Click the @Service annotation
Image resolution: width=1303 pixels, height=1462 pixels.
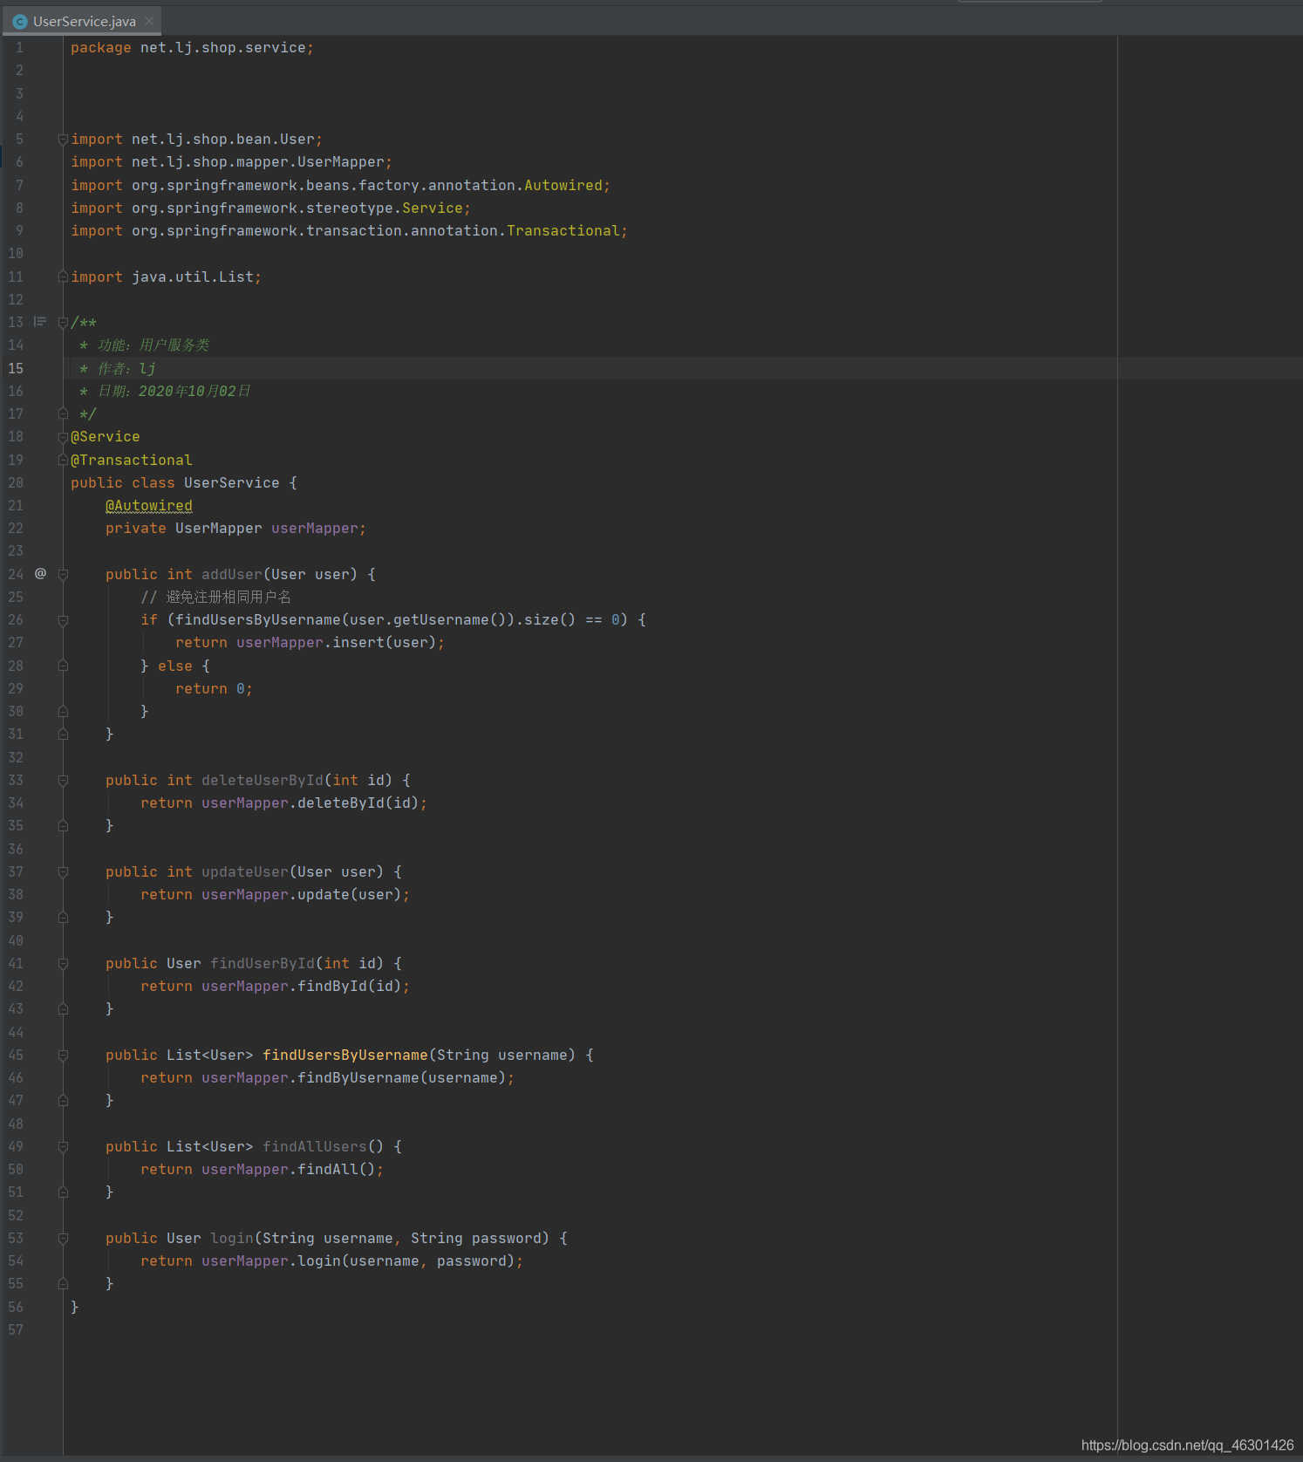[105, 437]
